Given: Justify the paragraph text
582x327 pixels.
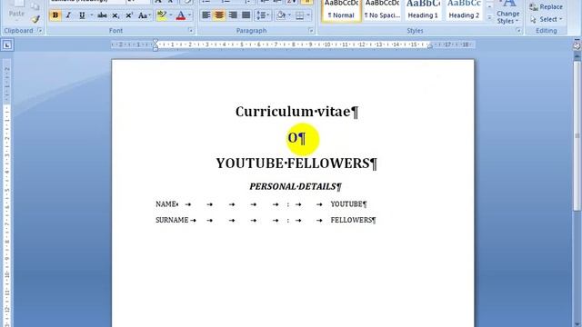Looking at the screenshot, I should pos(246,15).
